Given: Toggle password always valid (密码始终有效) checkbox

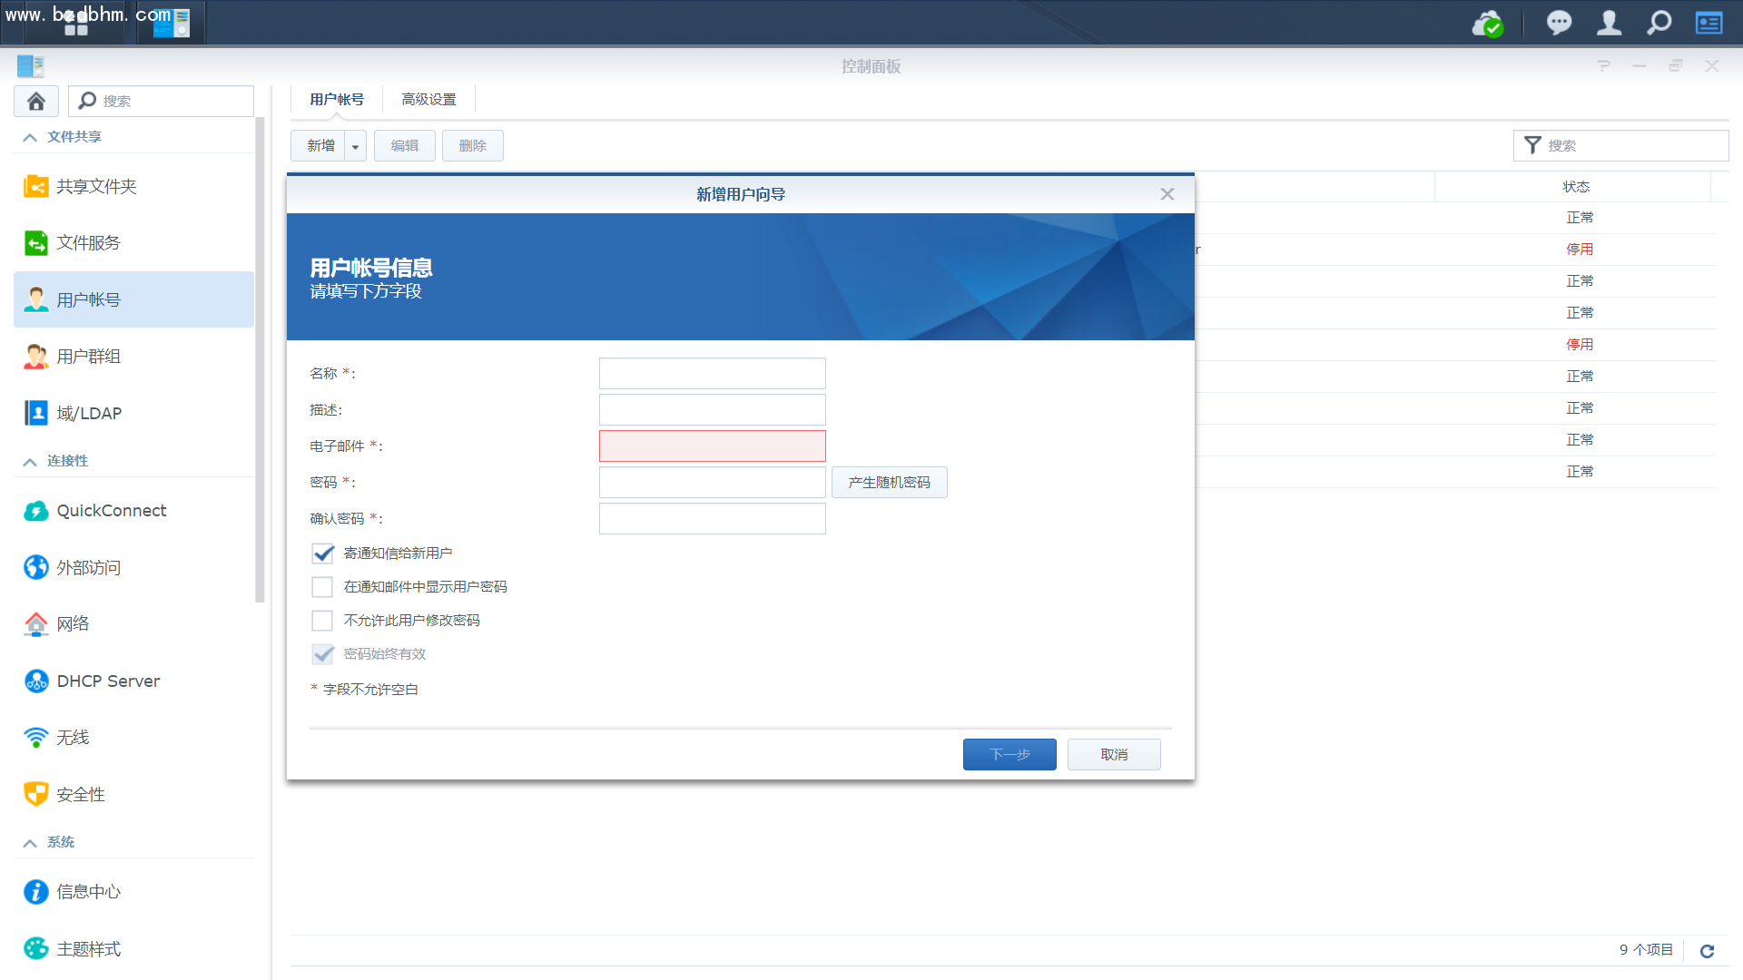Looking at the screenshot, I should click(322, 654).
